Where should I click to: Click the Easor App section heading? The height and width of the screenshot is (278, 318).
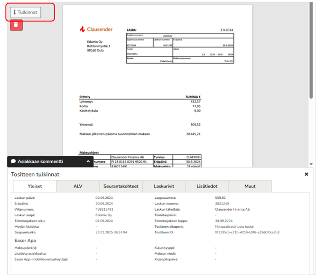[x=25, y=241]
